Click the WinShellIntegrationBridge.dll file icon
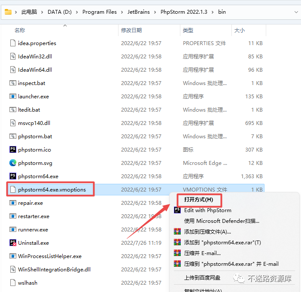 pos(13,269)
